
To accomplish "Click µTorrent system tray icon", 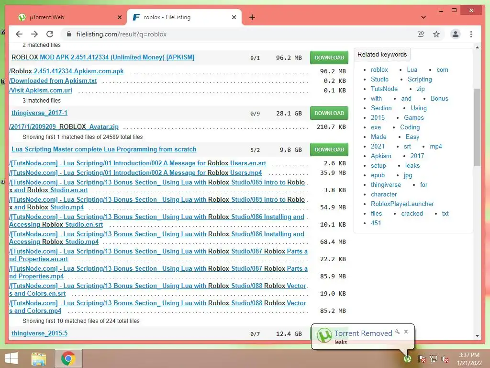I will [407, 358].
